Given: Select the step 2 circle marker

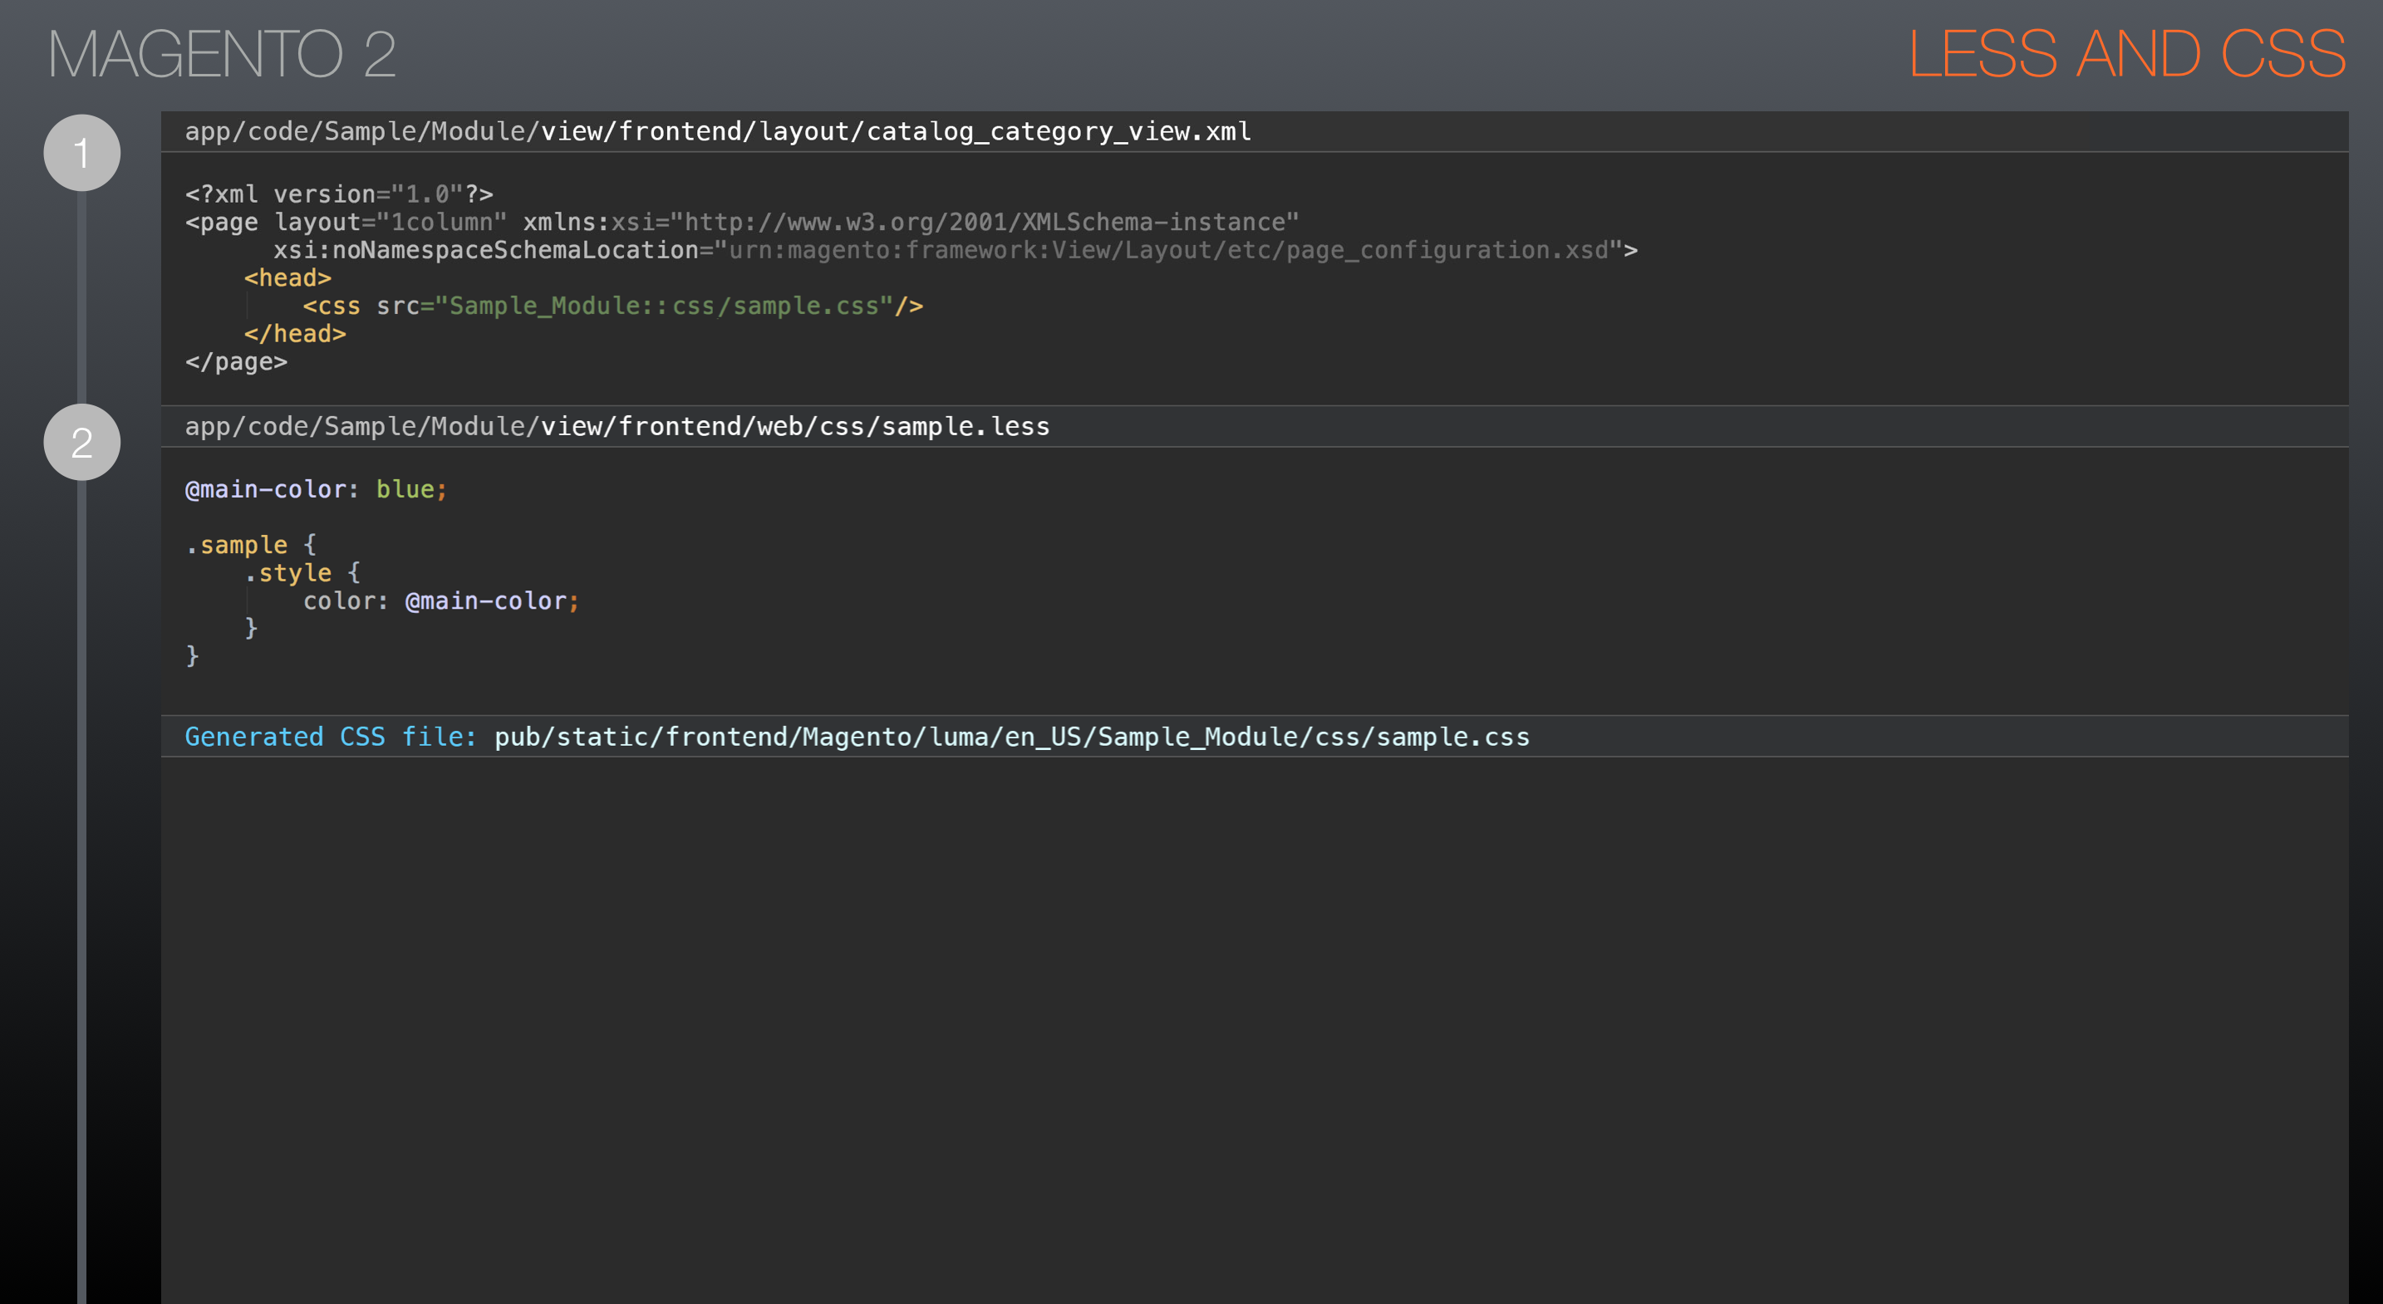Looking at the screenshot, I should point(81,442).
